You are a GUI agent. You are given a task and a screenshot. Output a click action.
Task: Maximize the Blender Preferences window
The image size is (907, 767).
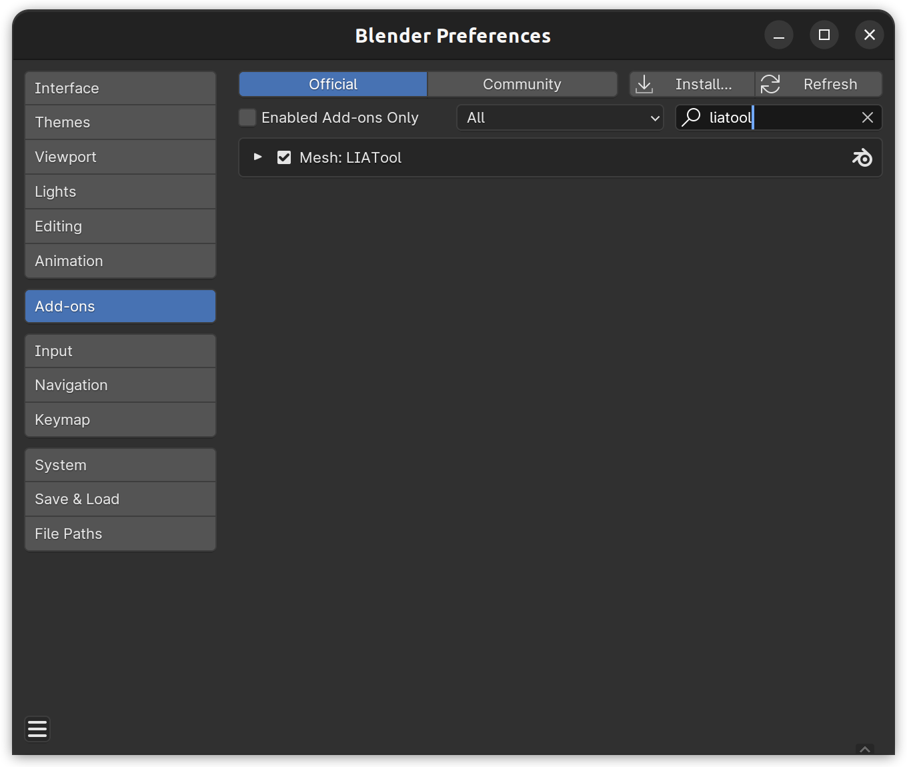tap(824, 35)
